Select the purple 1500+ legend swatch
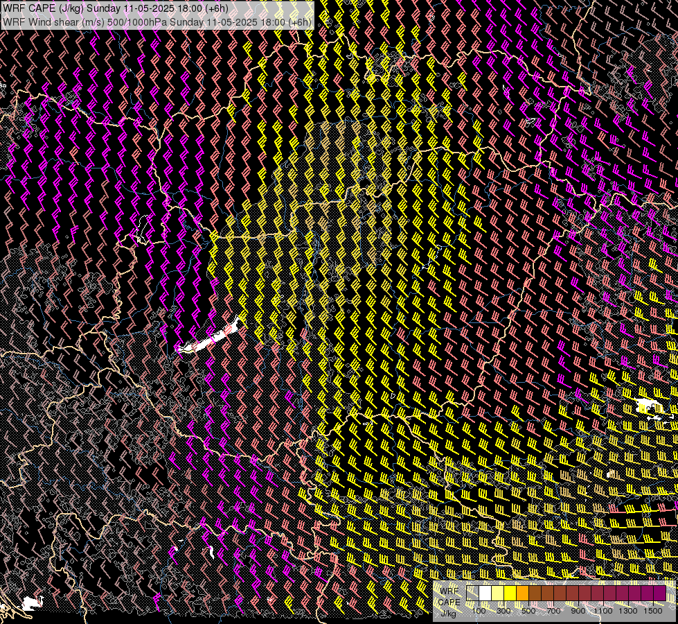The width and height of the screenshot is (678, 624). [660, 593]
